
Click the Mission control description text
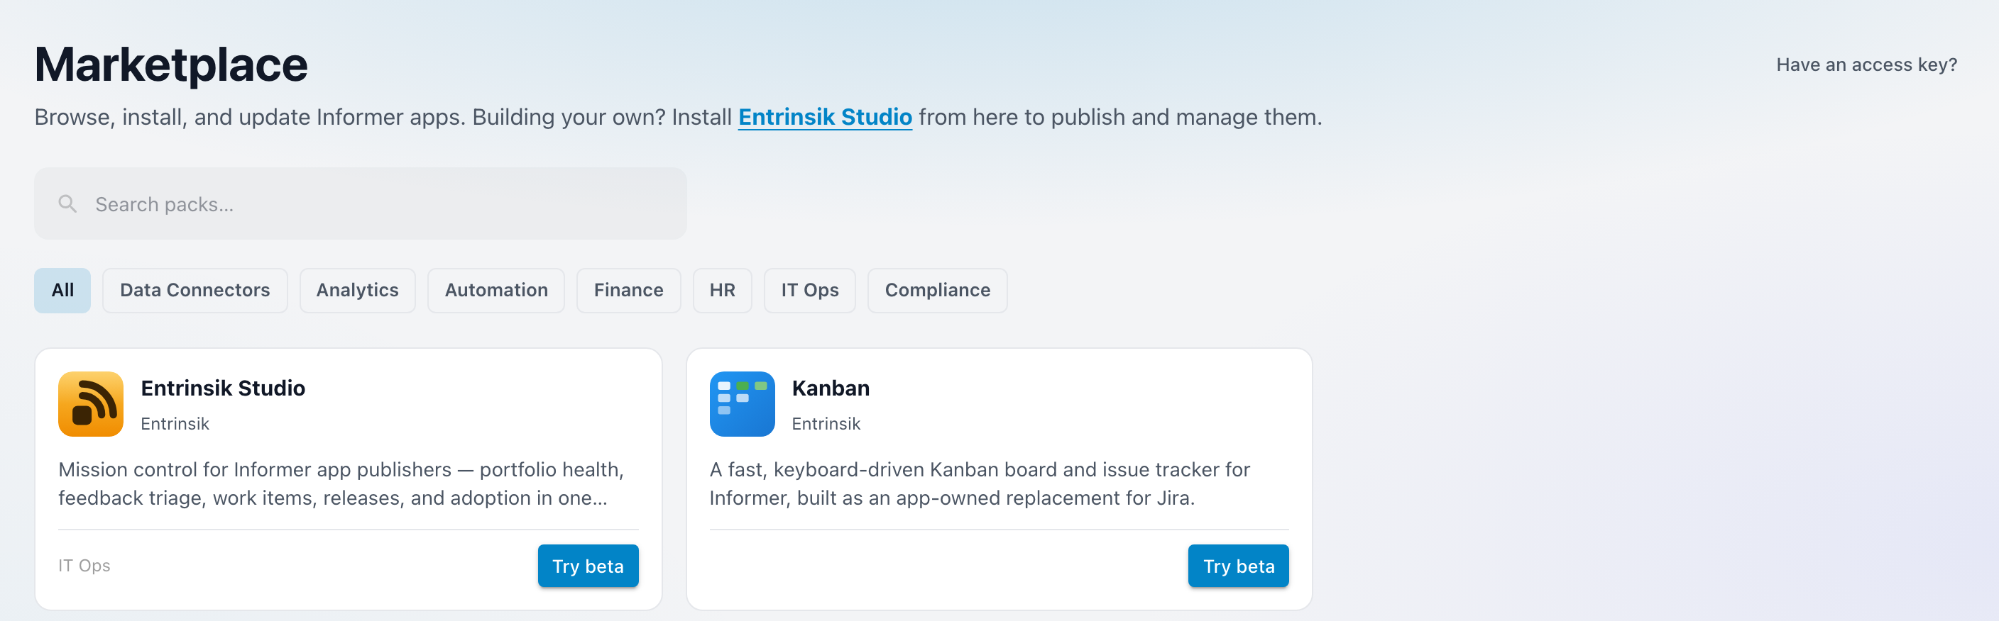341,483
